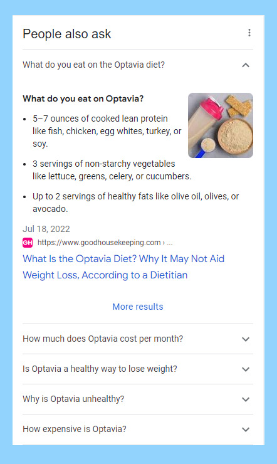Click the 'People also ask' heading
This screenshot has height=464, width=277.
pos(67,34)
